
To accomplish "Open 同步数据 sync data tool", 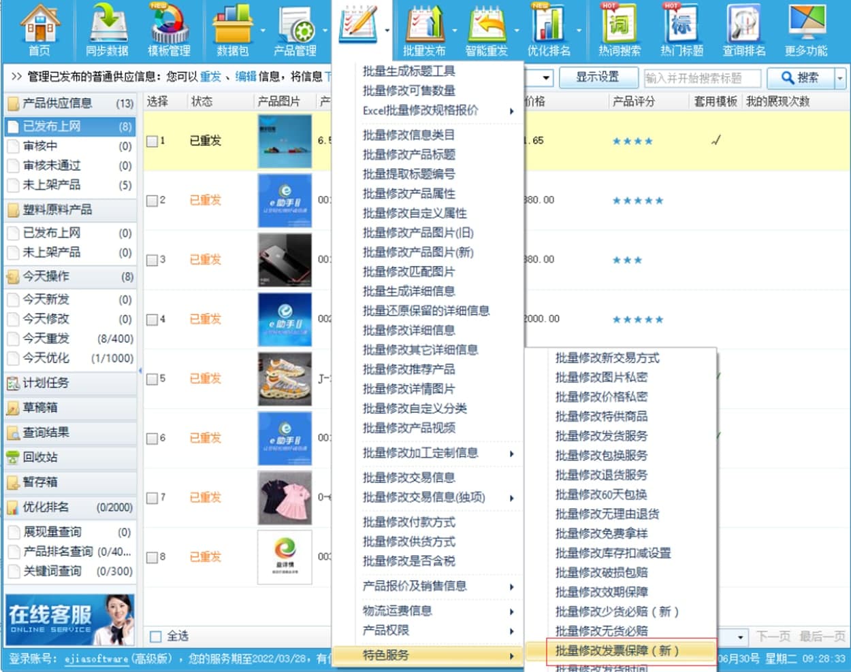I will pos(107,30).
